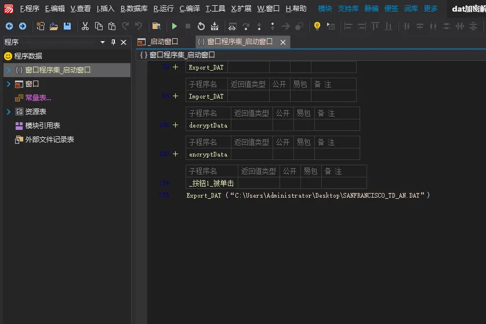Image resolution: width=486 pixels, height=324 pixels.
Task: Switch to the _启动窗口 tab
Action: pyautogui.click(x=158, y=42)
